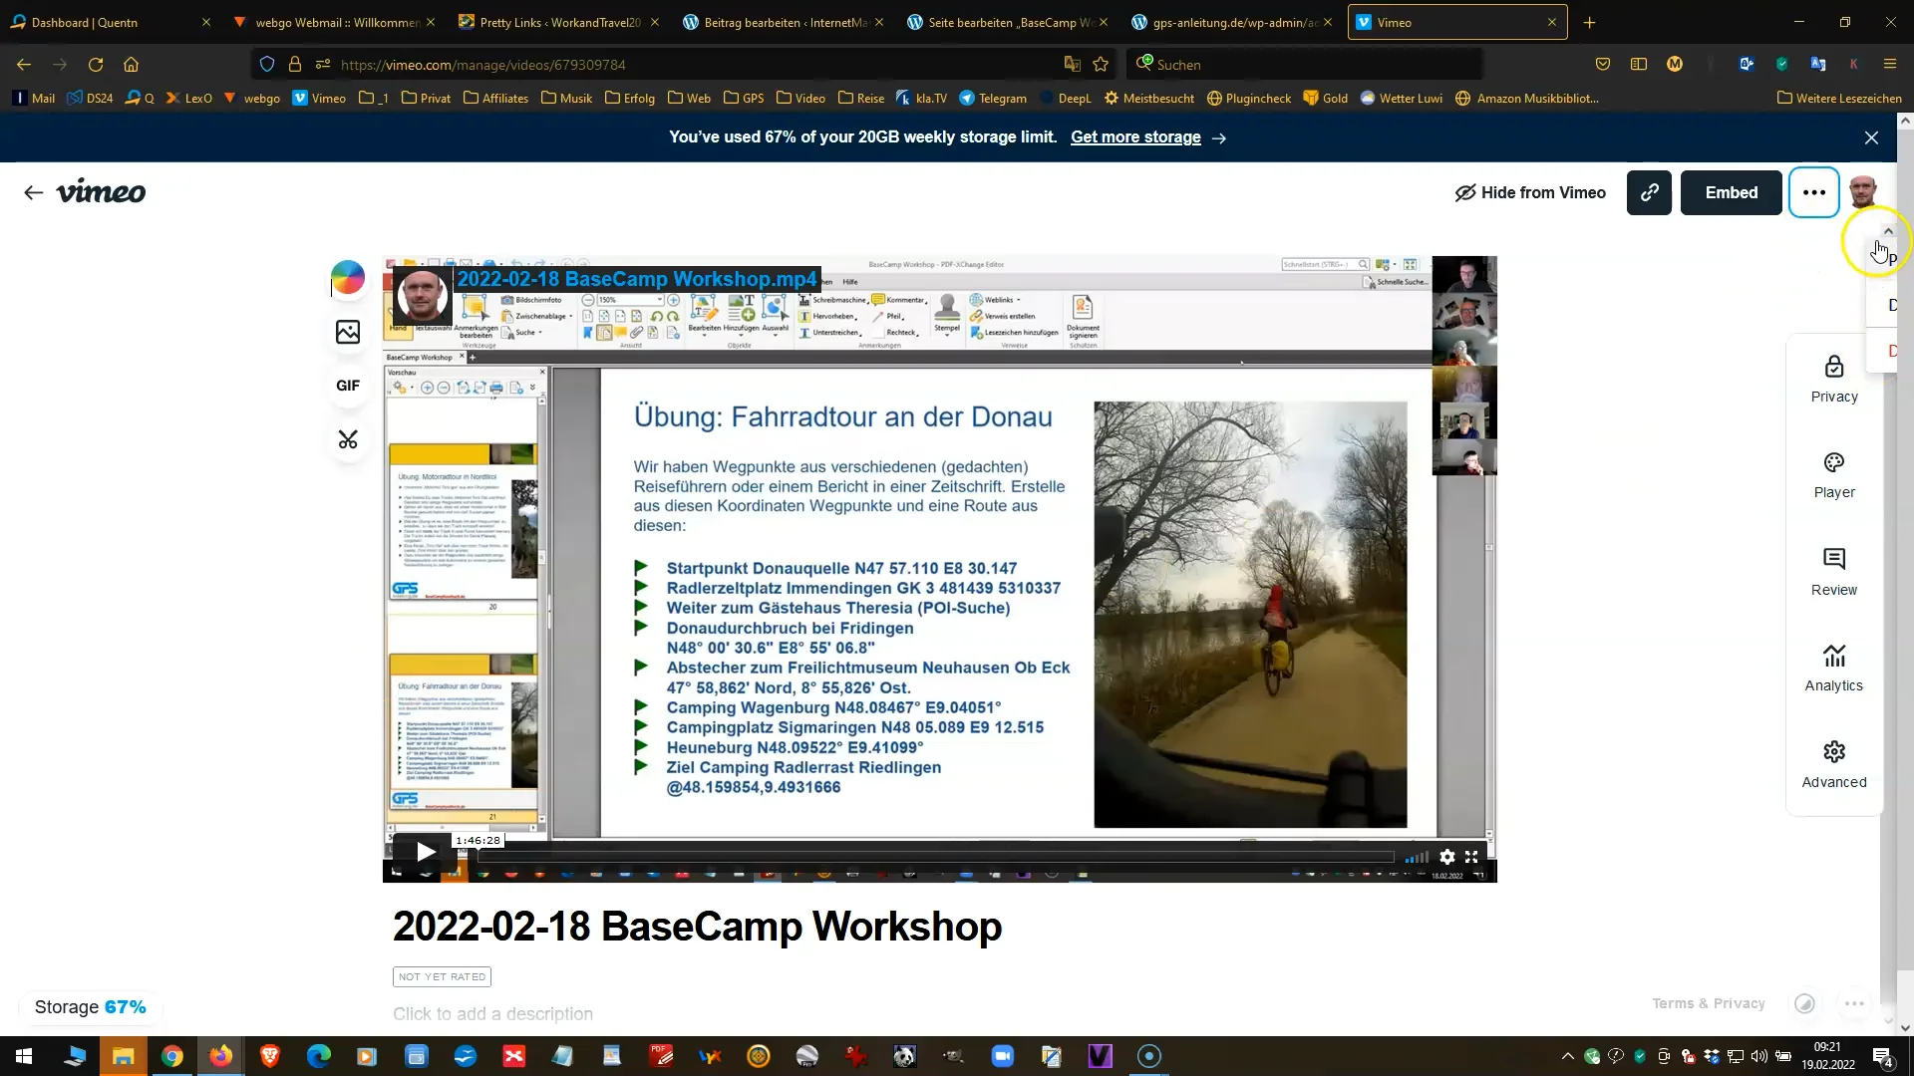Open the GIF creation tool
The height and width of the screenshot is (1076, 1914).
[348, 386]
